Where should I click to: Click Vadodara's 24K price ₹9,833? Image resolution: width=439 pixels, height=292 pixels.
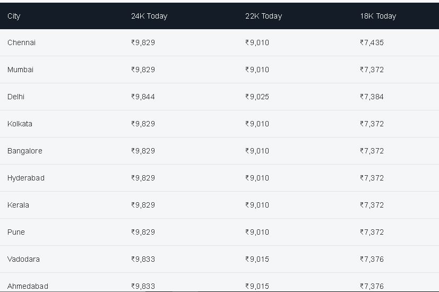tap(143, 259)
